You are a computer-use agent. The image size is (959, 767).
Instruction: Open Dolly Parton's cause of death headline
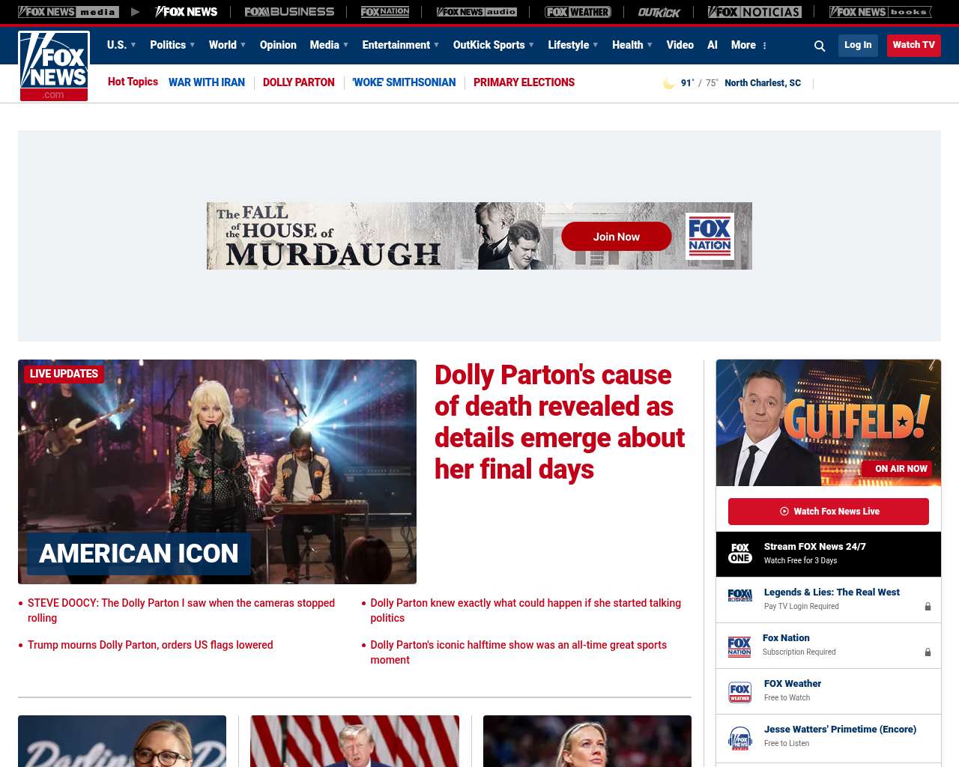[x=560, y=422]
